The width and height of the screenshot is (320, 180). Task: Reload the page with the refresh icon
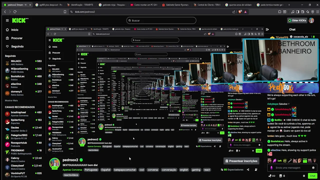pos(15,12)
